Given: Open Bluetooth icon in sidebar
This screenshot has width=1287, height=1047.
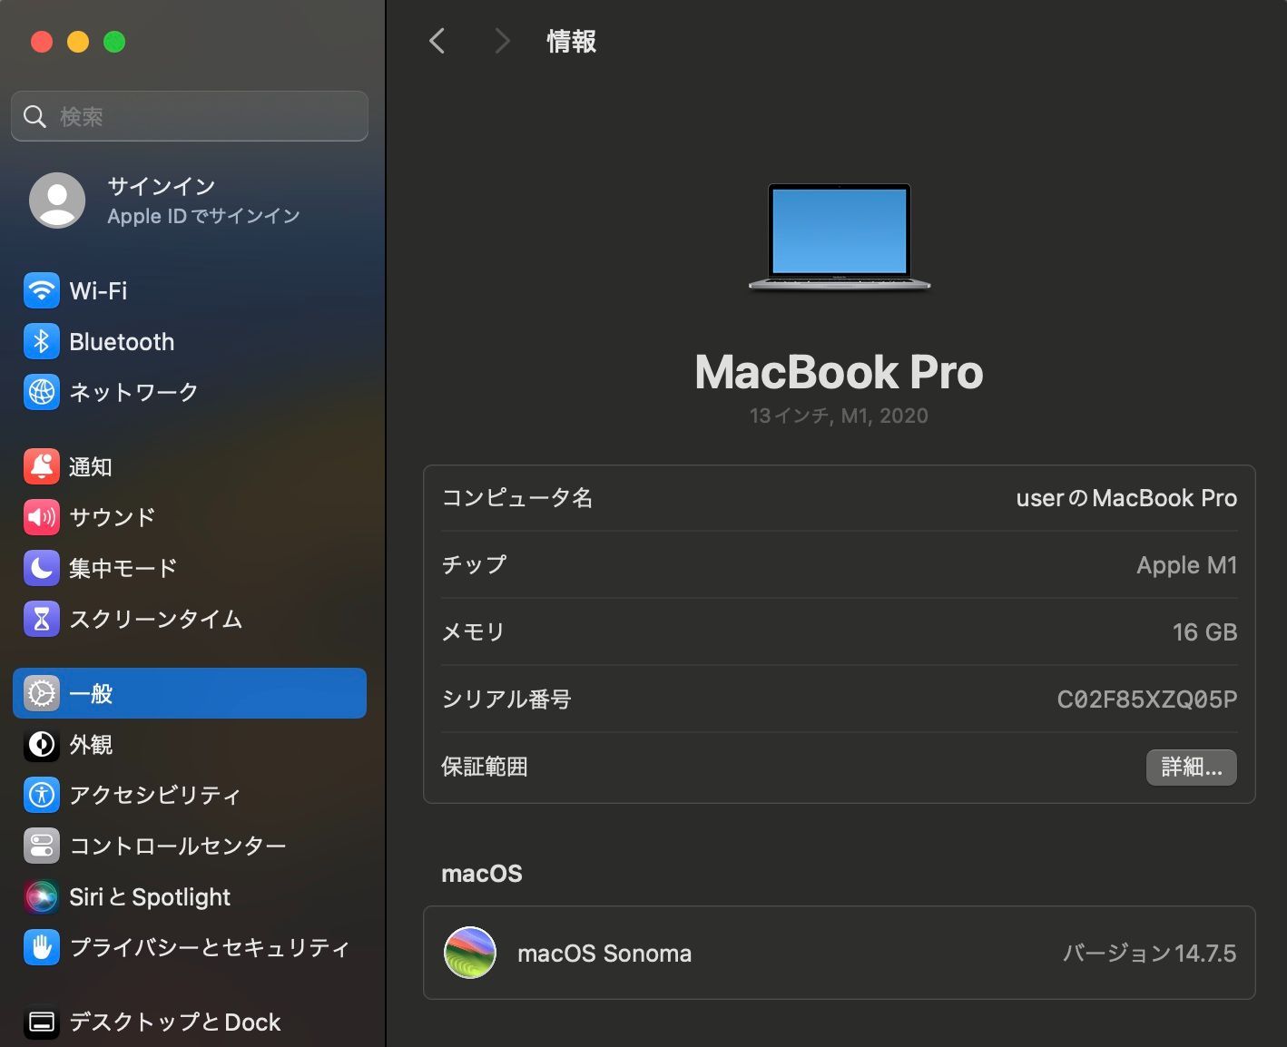Looking at the screenshot, I should (x=41, y=342).
